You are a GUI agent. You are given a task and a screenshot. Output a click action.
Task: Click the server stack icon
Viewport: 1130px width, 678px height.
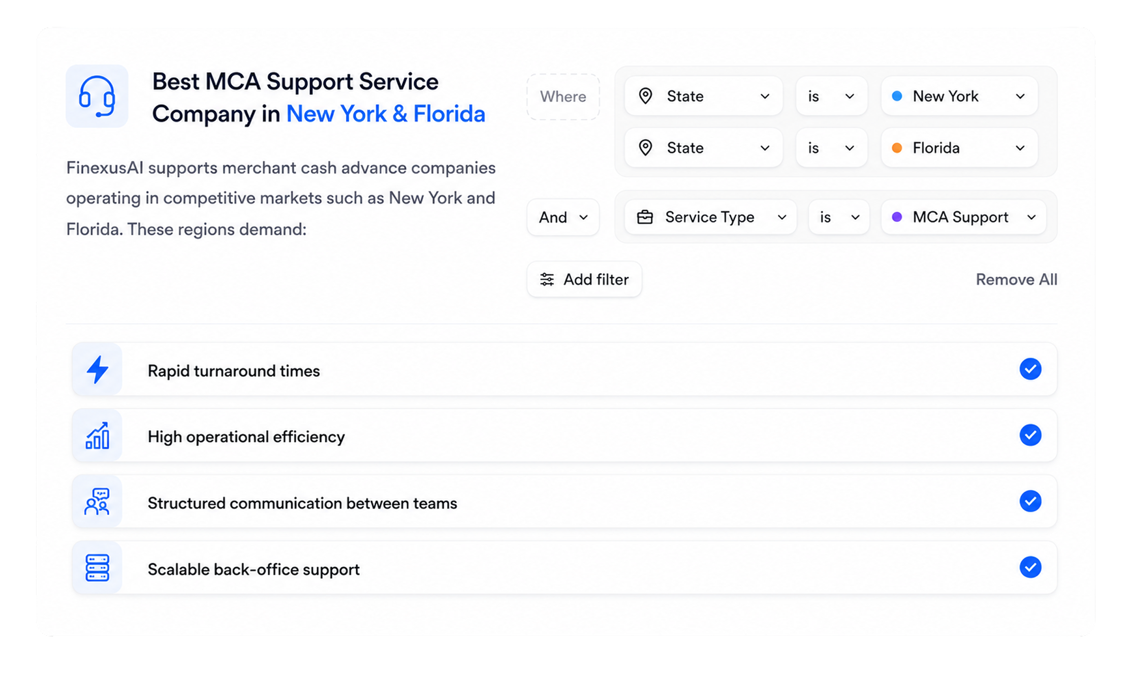pos(97,568)
